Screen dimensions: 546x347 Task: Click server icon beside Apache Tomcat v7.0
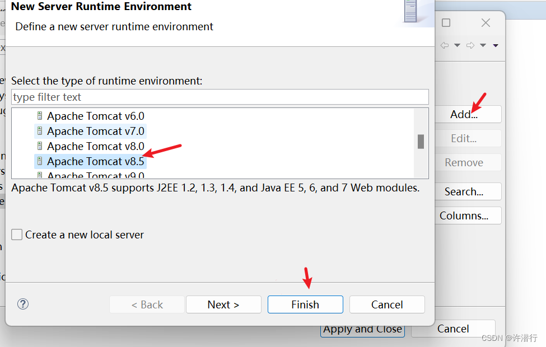[40, 131]
